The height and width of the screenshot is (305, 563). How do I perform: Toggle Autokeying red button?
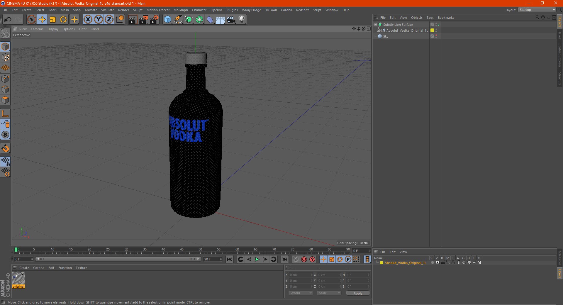(304, 259)
